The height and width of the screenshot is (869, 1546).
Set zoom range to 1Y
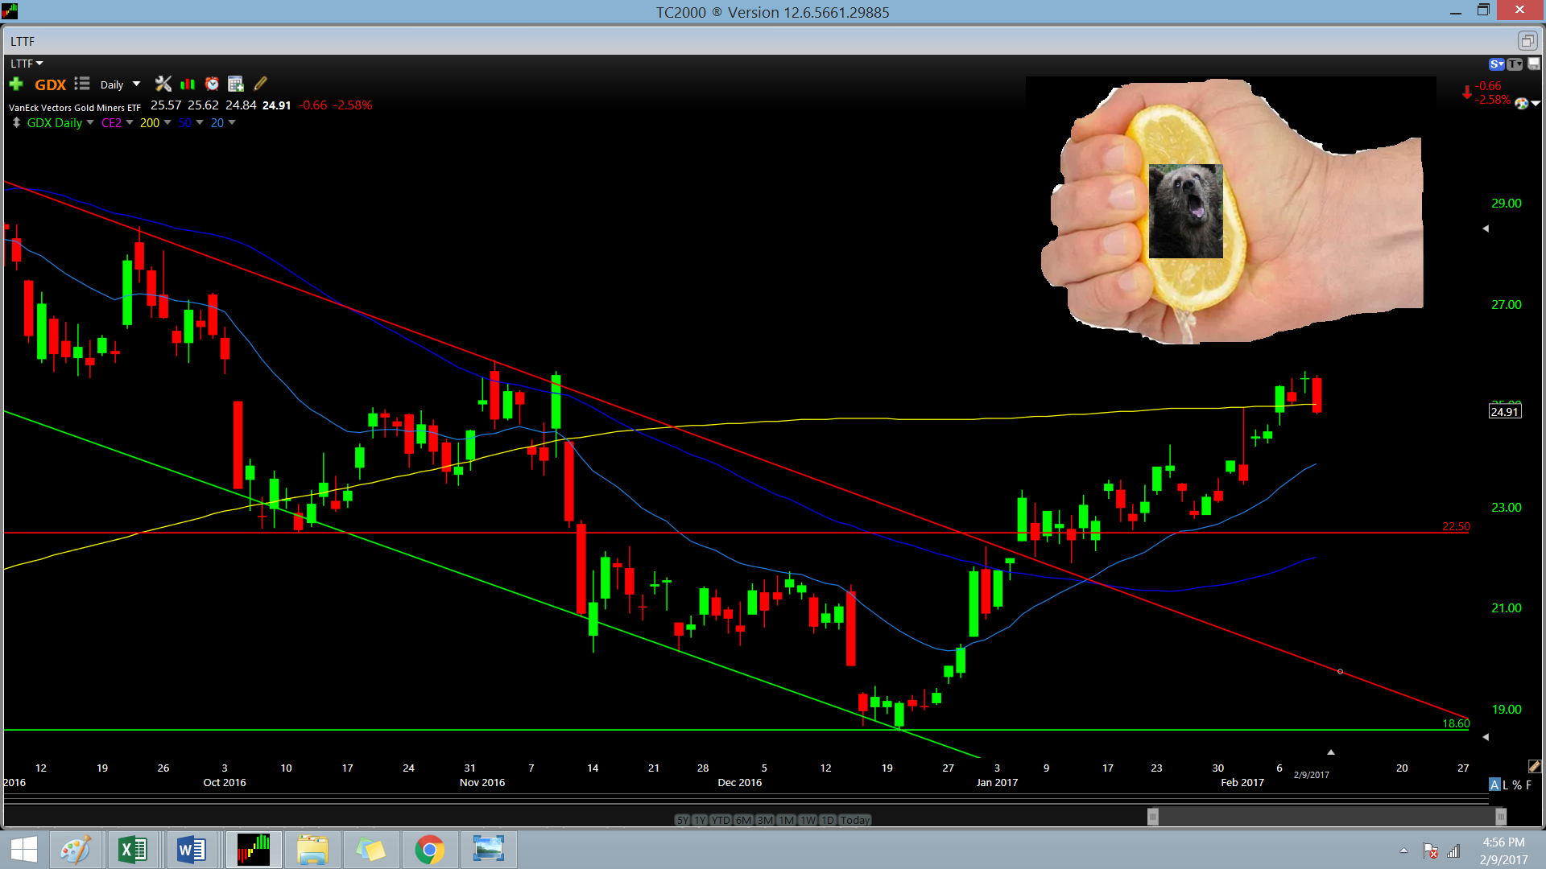pyautogui.click(x=700, y=820)
